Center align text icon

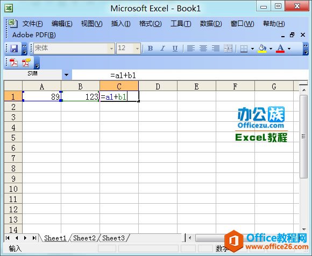203,49
